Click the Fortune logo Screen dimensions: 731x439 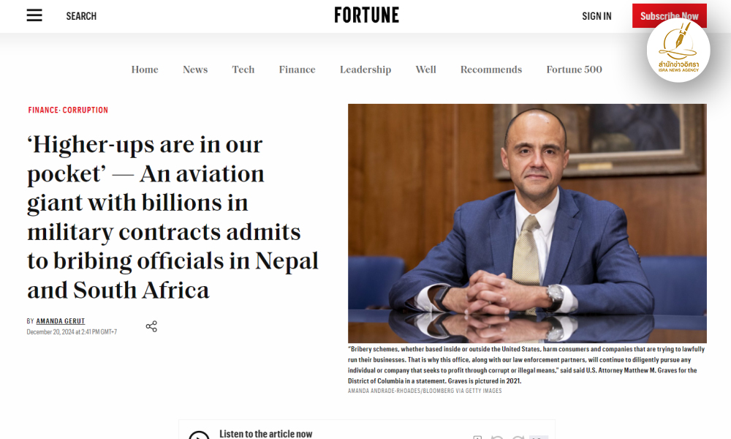(366, 15)
